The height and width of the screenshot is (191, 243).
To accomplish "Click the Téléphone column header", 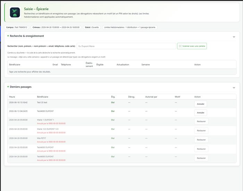I will point(66,65).
